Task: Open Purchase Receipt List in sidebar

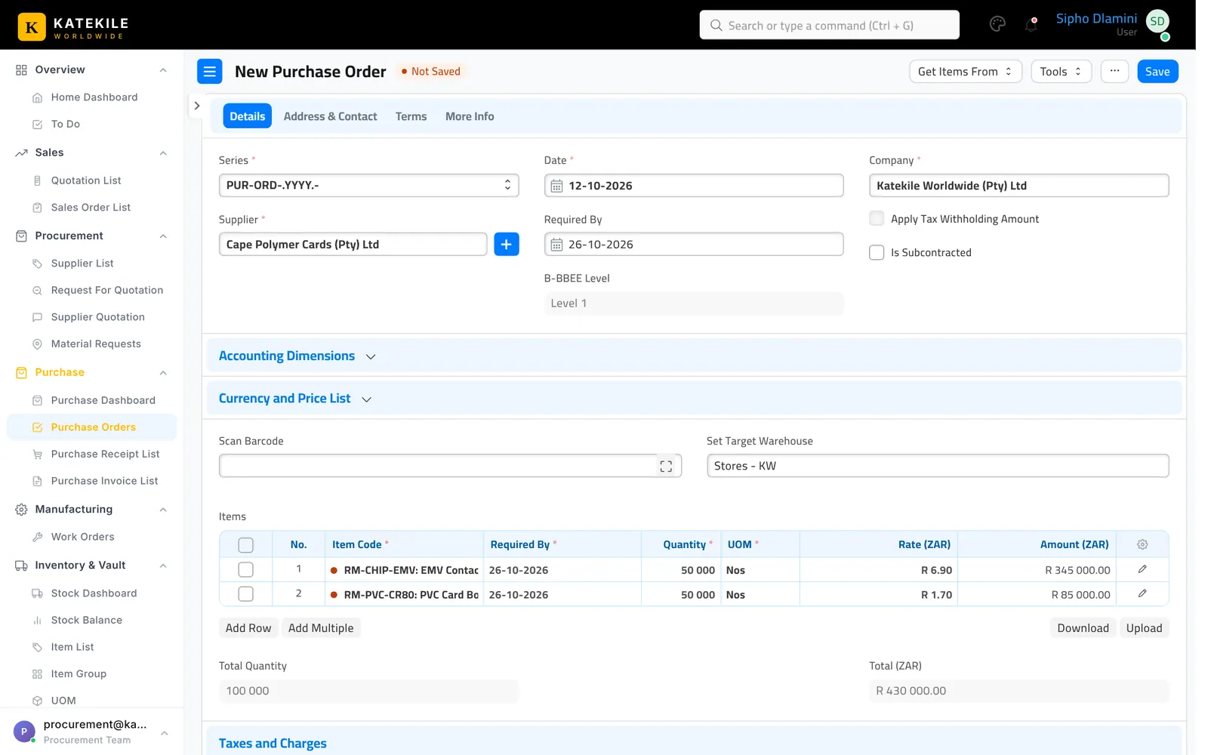Action: point(105,454)
